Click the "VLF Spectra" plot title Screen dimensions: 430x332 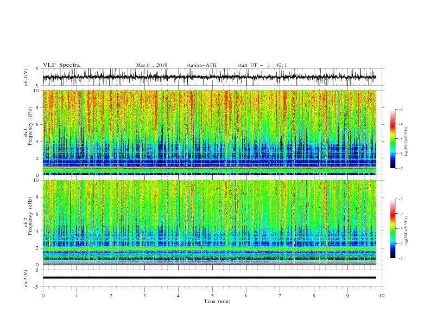61,65
